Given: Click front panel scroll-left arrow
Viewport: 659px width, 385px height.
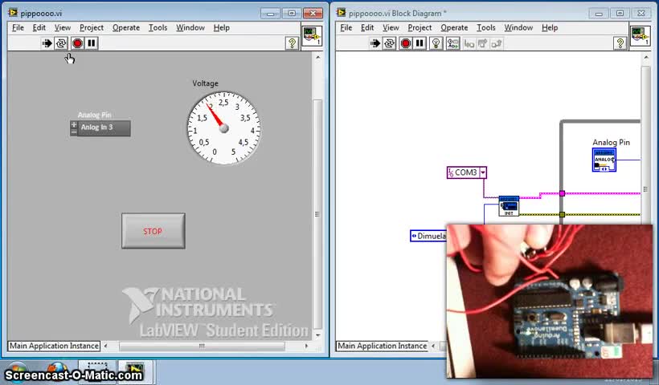Looking at the screenshot, I should click(105, 346).
